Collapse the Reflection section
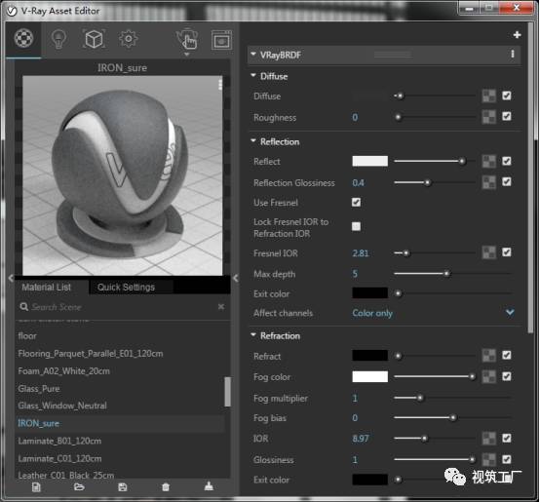This screenshot has height=502, width=540. coord(253,140)
